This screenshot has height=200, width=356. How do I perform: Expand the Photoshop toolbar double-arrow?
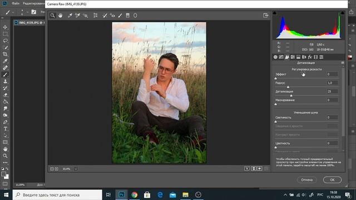(2, 18)
